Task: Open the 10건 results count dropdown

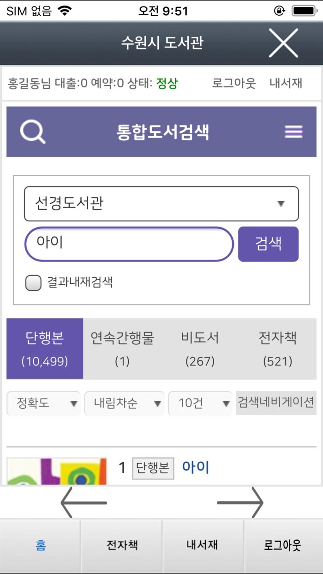Action: pos(200,403)
